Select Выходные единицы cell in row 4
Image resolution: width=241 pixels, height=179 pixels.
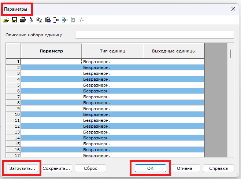pos(173,79)
